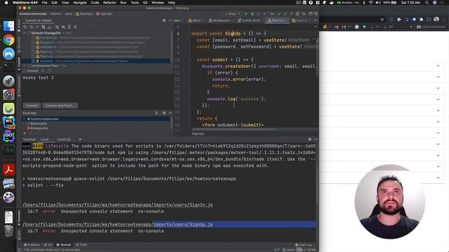Screen dimensions: 449x252
Task: Open Favorites panel gear settings
Action: [164, 113]
